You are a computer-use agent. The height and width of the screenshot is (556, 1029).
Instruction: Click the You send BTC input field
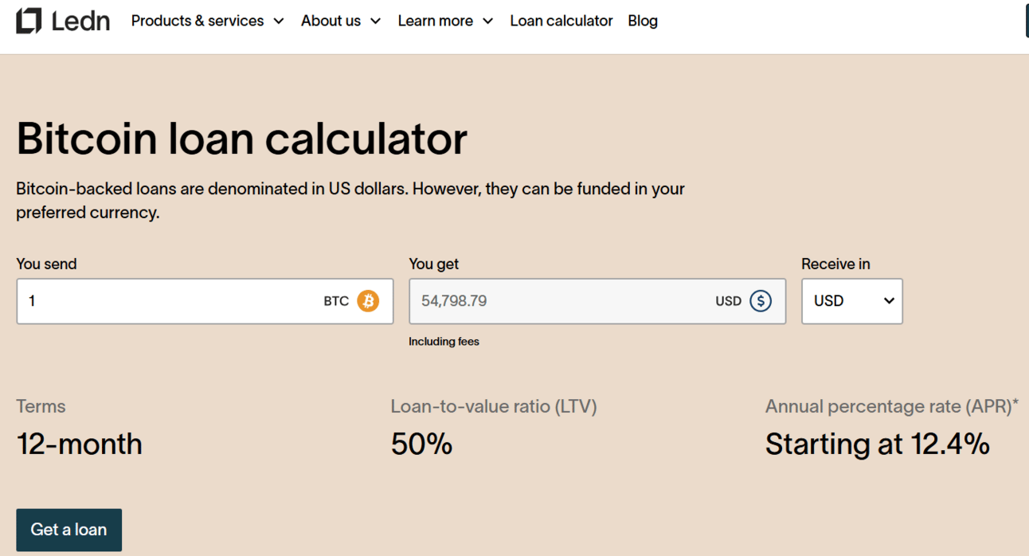point(205,301)
